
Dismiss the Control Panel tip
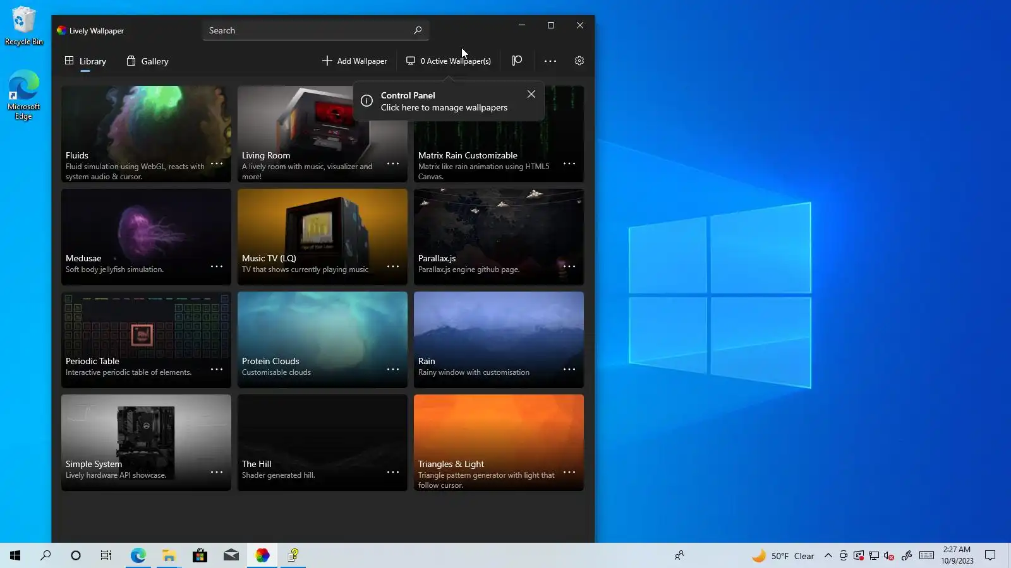531,94
